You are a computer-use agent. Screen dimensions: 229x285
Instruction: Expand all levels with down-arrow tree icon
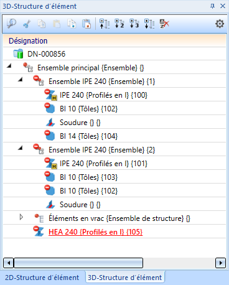[x=149, y=24]
